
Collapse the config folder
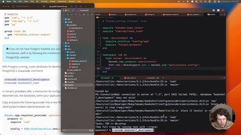(64, 22)
